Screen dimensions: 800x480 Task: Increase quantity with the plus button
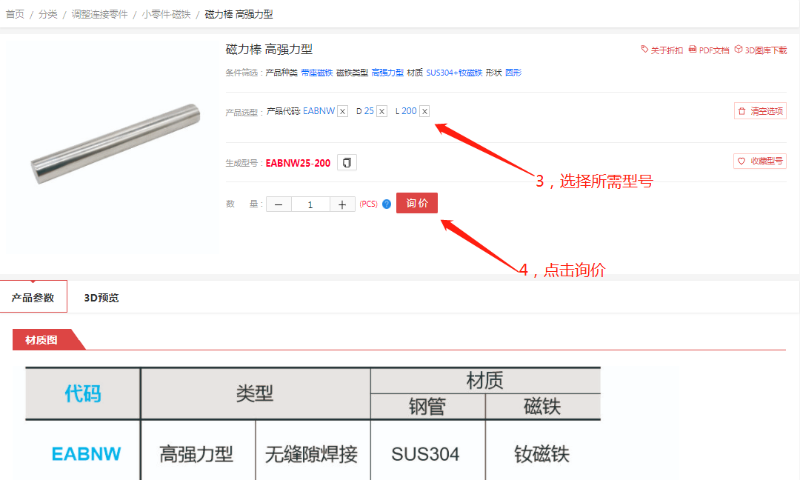coord(341,204)
